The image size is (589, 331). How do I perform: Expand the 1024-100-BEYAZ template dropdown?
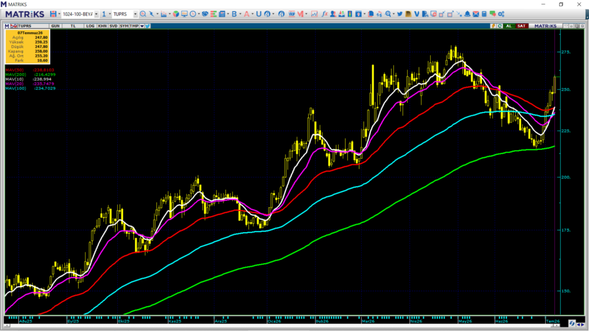click(x=97, y=14)
